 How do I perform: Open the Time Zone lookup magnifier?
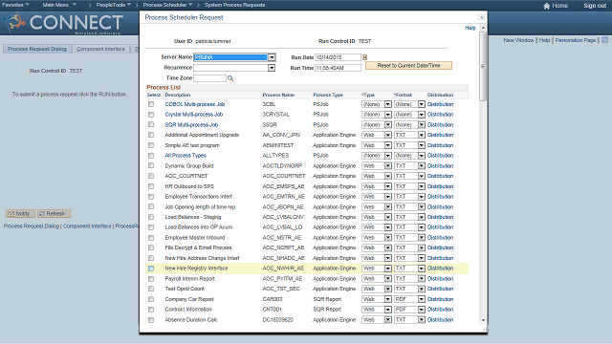point(230,78)
